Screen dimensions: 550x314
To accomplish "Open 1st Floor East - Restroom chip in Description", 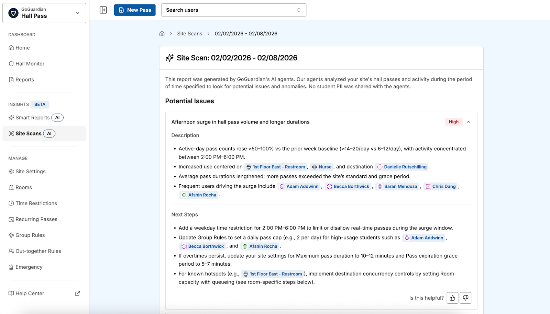I will pyautogui.click(x=276, y=167).
